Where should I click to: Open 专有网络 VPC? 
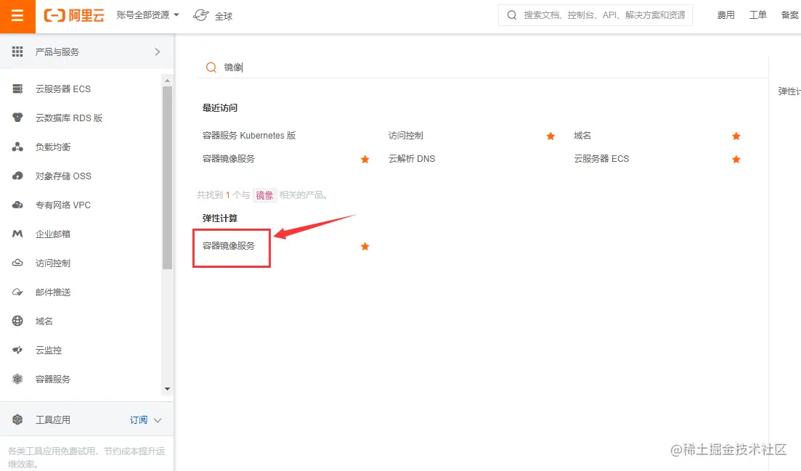pyautogui.click(x=63, y=205)
